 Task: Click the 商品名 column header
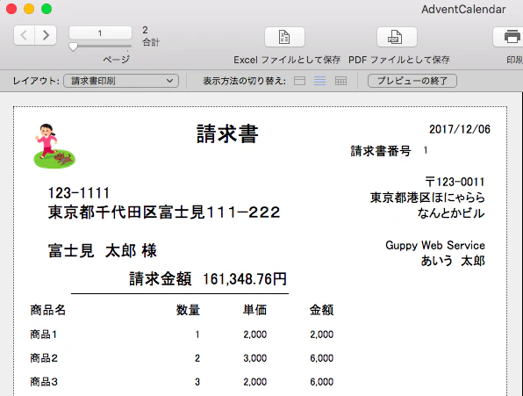(47, 310)
